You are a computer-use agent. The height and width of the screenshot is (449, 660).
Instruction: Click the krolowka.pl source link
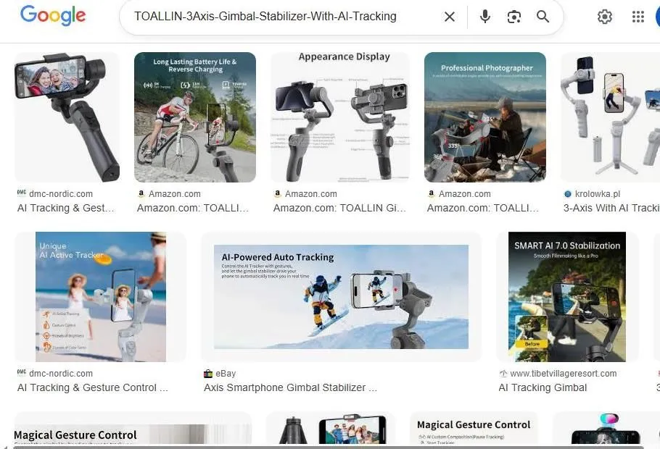598,194
